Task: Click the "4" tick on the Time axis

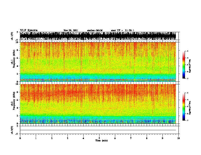Action: pos(83,138)
